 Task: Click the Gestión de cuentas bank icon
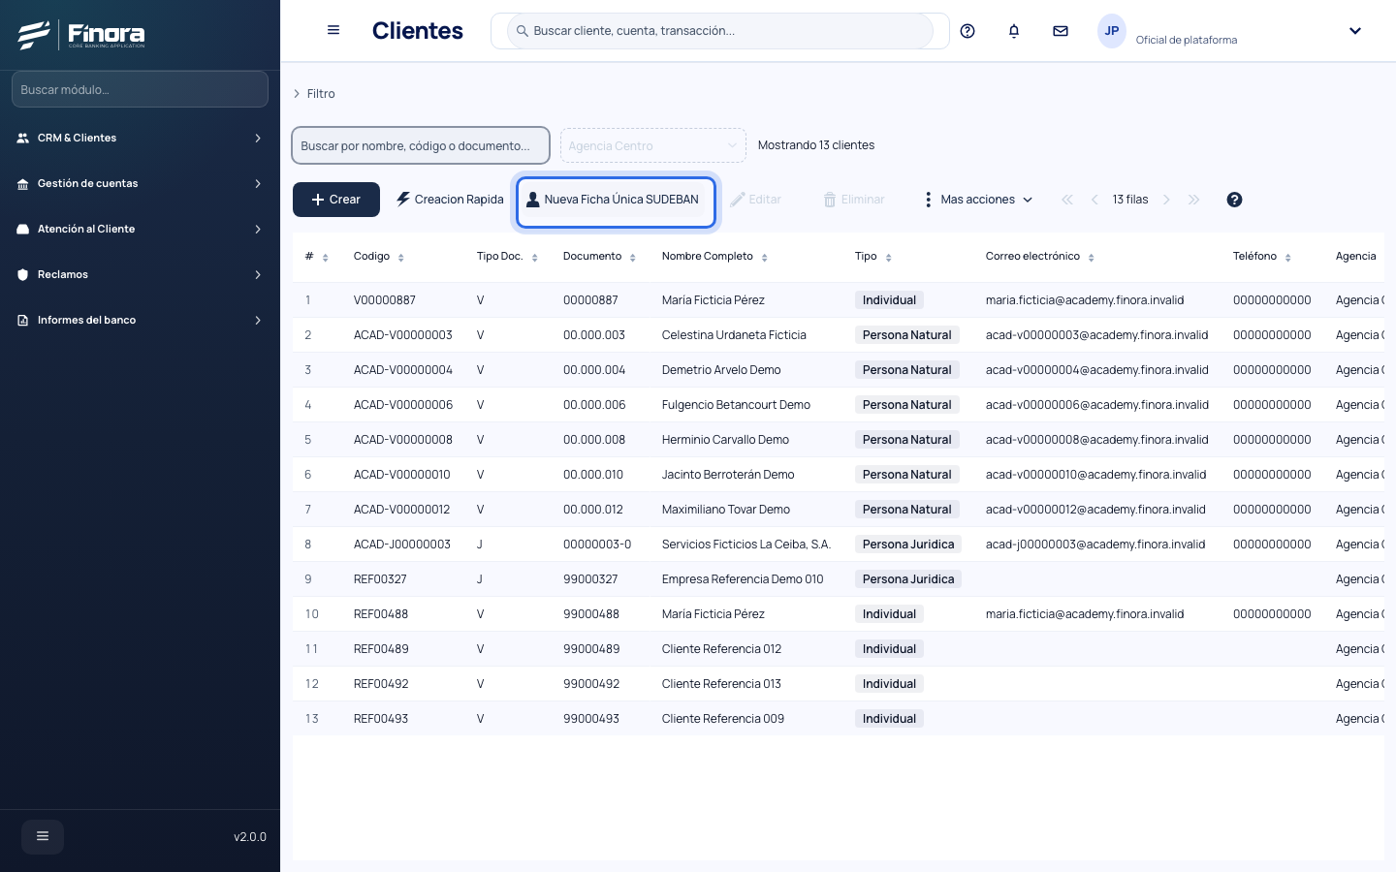[22, 184]
